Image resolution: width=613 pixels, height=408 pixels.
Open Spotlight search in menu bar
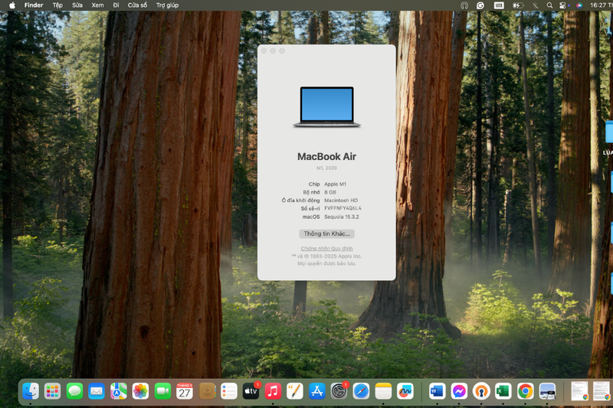point(549,5)
